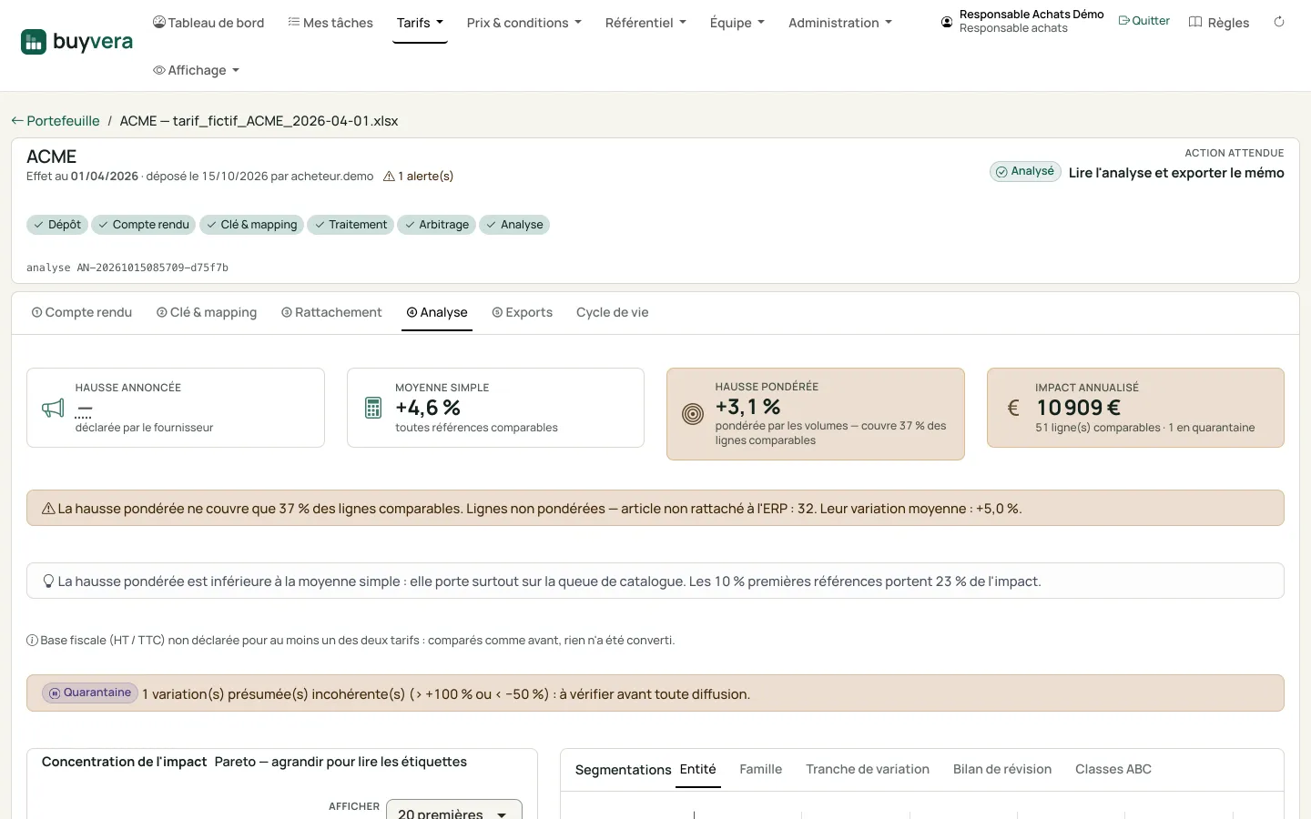Switch to the Cycle de vie tab
This screenshot has width=1311, height=819.
[x=613, y=312]
